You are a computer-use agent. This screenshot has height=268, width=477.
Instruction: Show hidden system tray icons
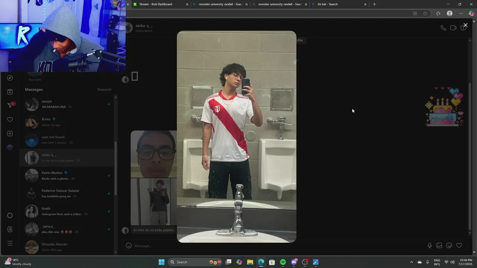411,262
